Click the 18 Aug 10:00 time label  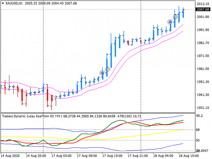tap(189, 156)
